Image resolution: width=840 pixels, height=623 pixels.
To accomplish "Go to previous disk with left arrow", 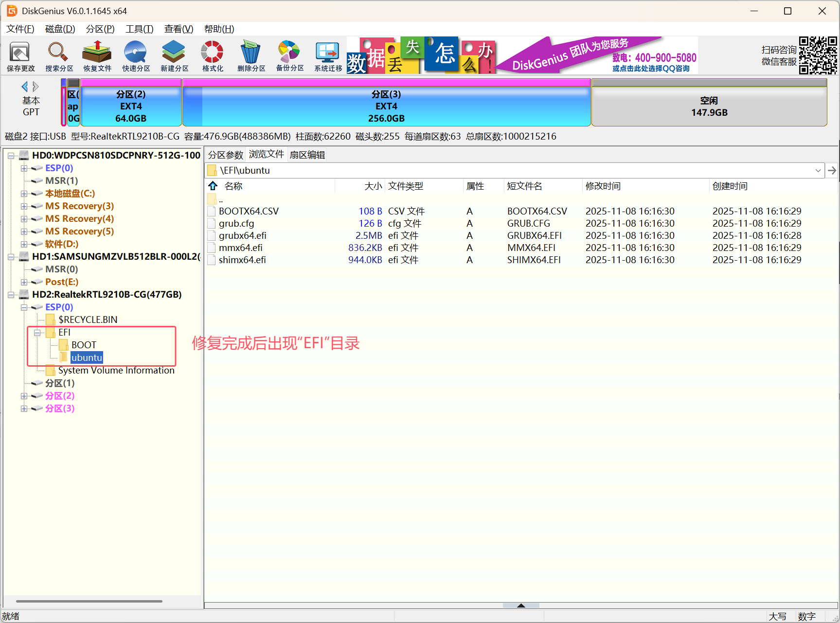I will [x=24, y=87].
